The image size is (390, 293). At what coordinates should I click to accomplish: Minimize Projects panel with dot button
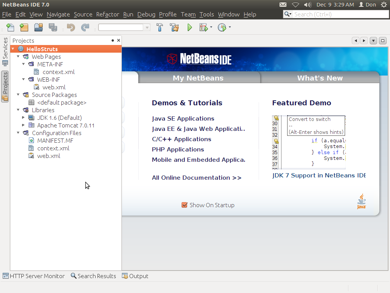[113, 40]
